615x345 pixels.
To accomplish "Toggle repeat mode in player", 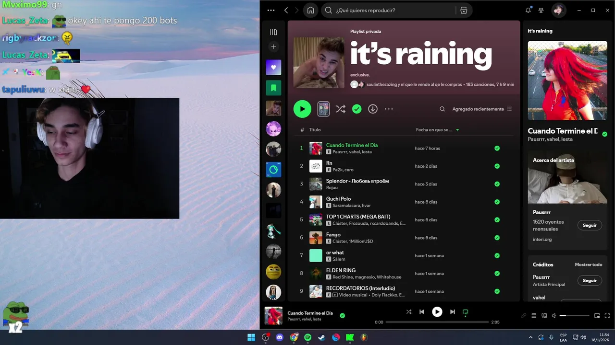I will point(465,312).
